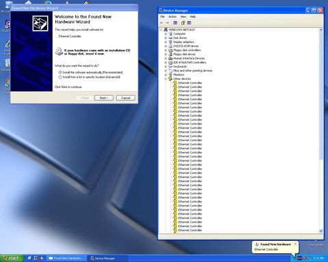Select the Monitors category icon
The image size is (328, 262).
pyautogui.click(x=170, y=74)
